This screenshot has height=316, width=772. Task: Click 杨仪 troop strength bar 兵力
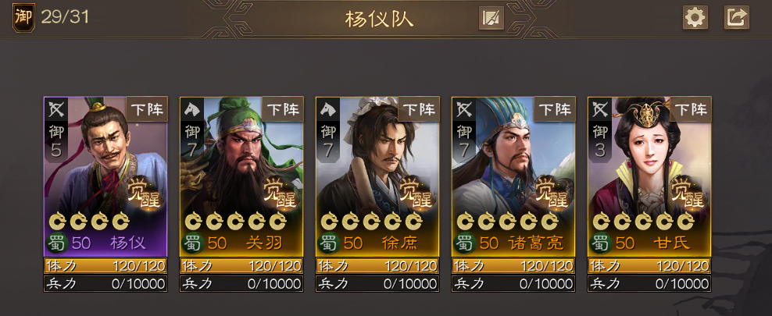tap(105, 283)
